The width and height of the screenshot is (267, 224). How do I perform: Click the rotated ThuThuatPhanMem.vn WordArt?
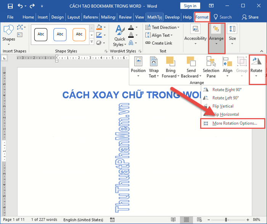(122, 157)
